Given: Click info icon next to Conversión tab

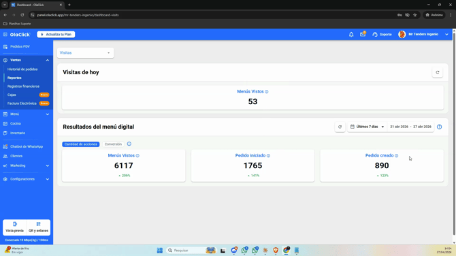Looking at the screenshot, I should [x=129, y=144].
